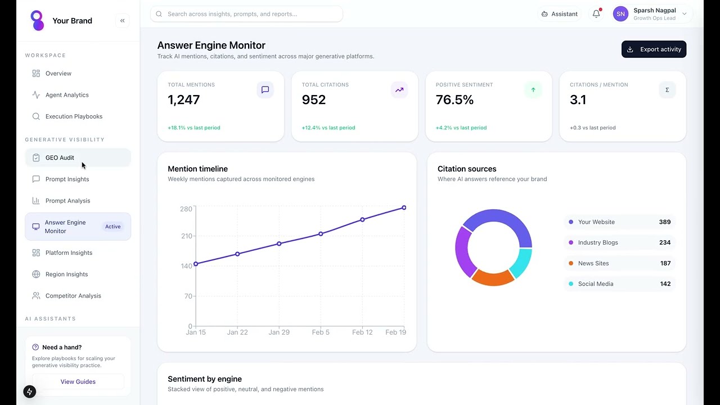Collapse the sidebar with double-chevron icon
This screenshot has height=405, width=720.
coord(122,21)
